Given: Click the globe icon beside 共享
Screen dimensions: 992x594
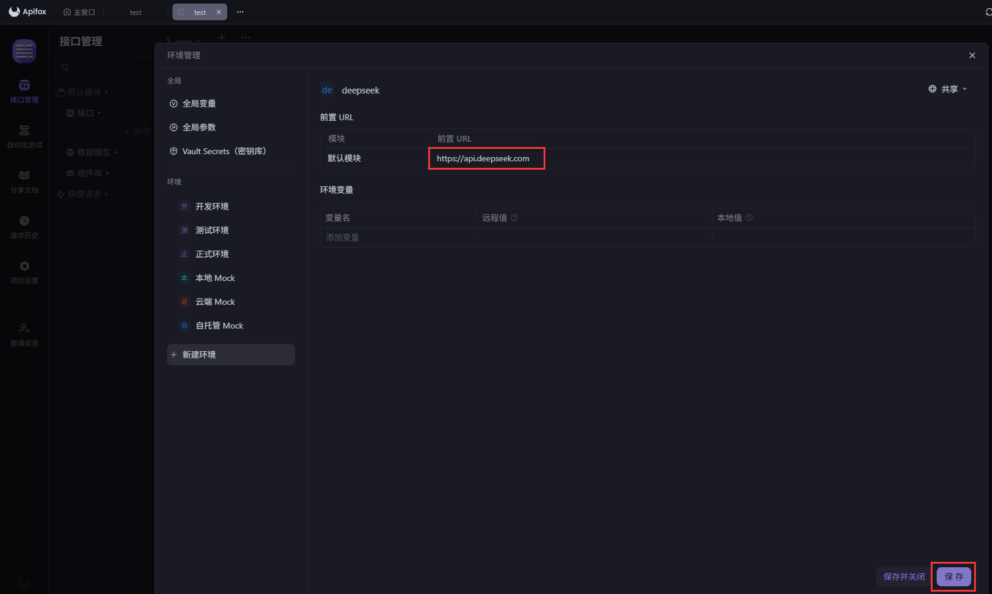Looking at the screenshot, I should tap(933, 89).
